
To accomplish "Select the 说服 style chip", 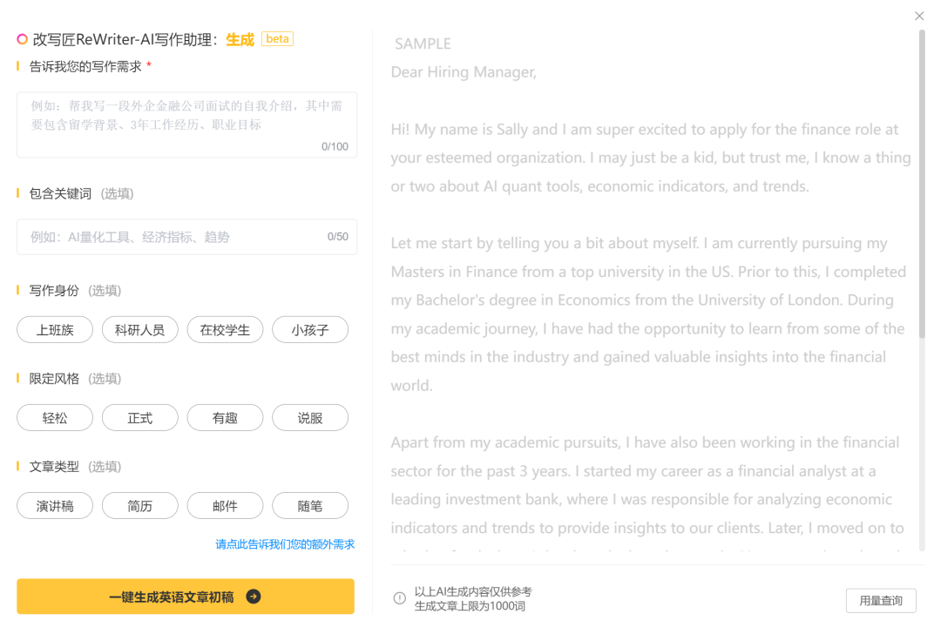I will click(x=310, y=418).
